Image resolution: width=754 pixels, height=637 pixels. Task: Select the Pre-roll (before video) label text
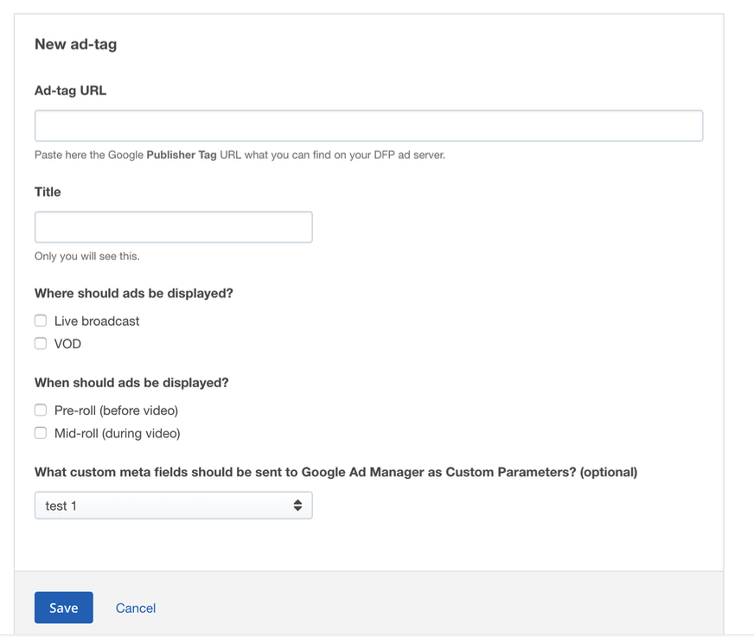116,411
